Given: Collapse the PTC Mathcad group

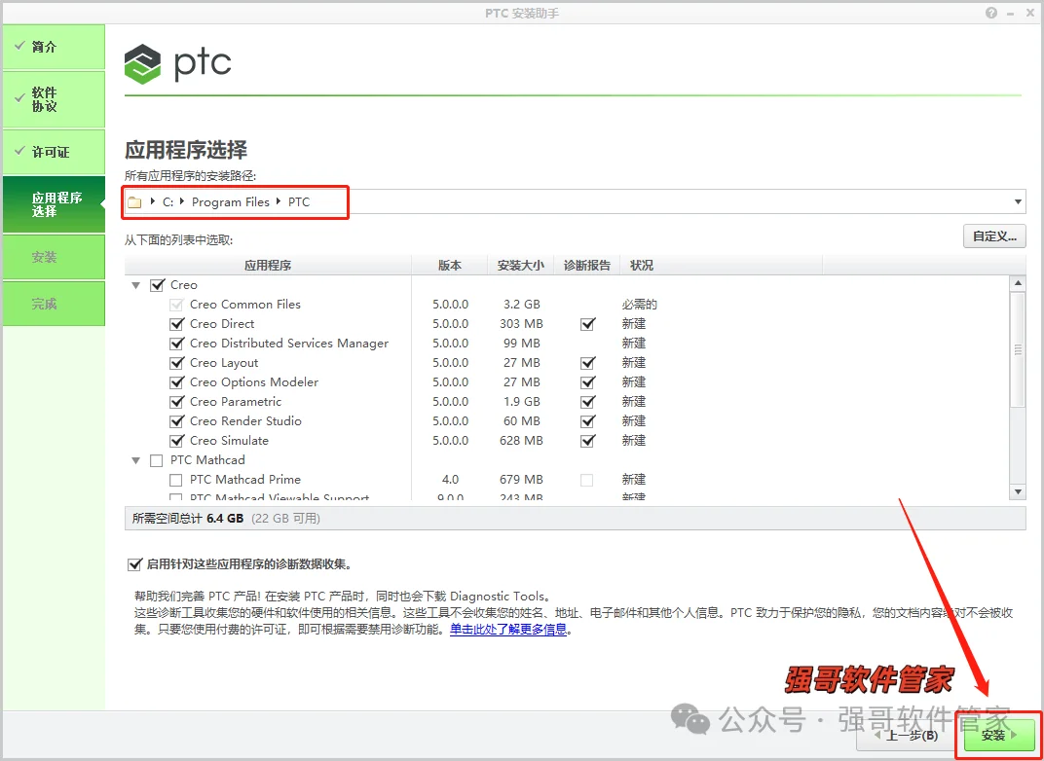Looking at the screenshot, I should [136, 460].
